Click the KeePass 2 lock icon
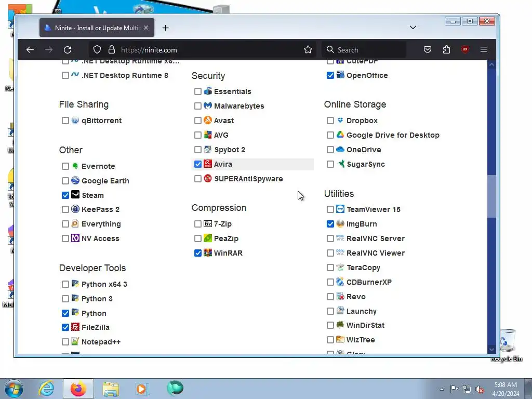This screenshot has height=399, width=532. [x=75, y=209]
